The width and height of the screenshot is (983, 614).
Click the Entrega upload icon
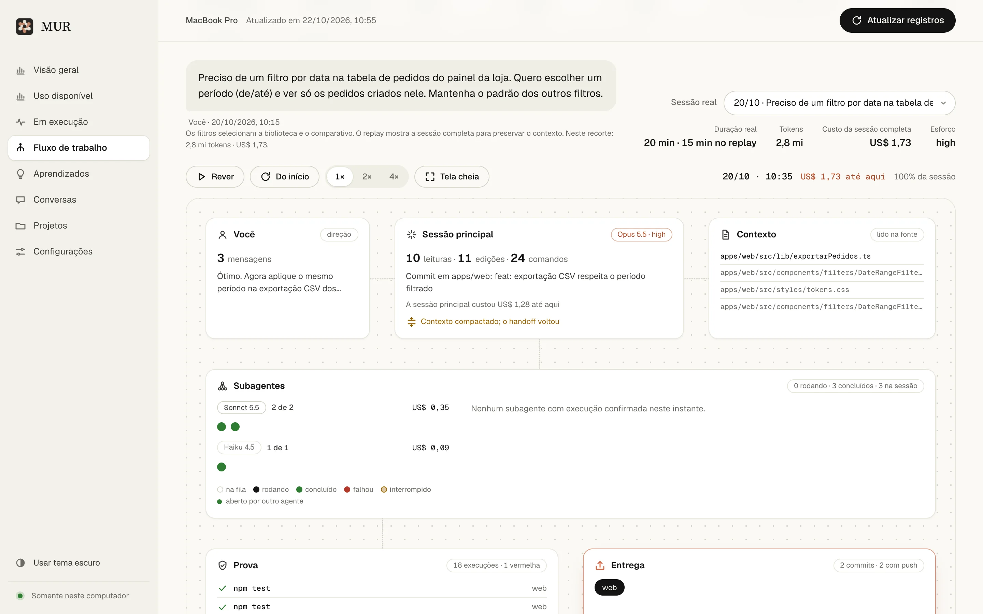[x=600, y=565]
